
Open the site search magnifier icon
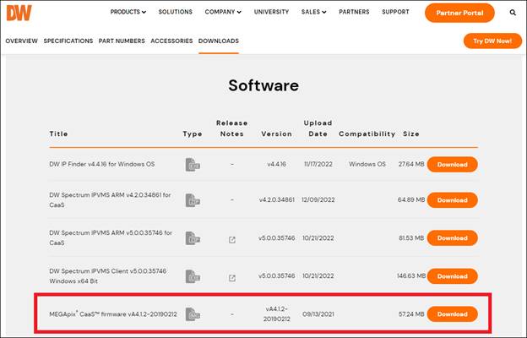coord(513,13)
